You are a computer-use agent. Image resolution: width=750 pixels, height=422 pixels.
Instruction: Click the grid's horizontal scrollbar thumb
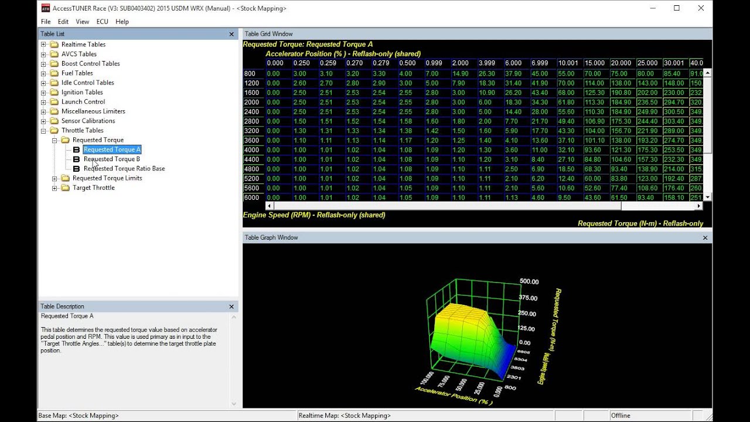click(447, 206)
